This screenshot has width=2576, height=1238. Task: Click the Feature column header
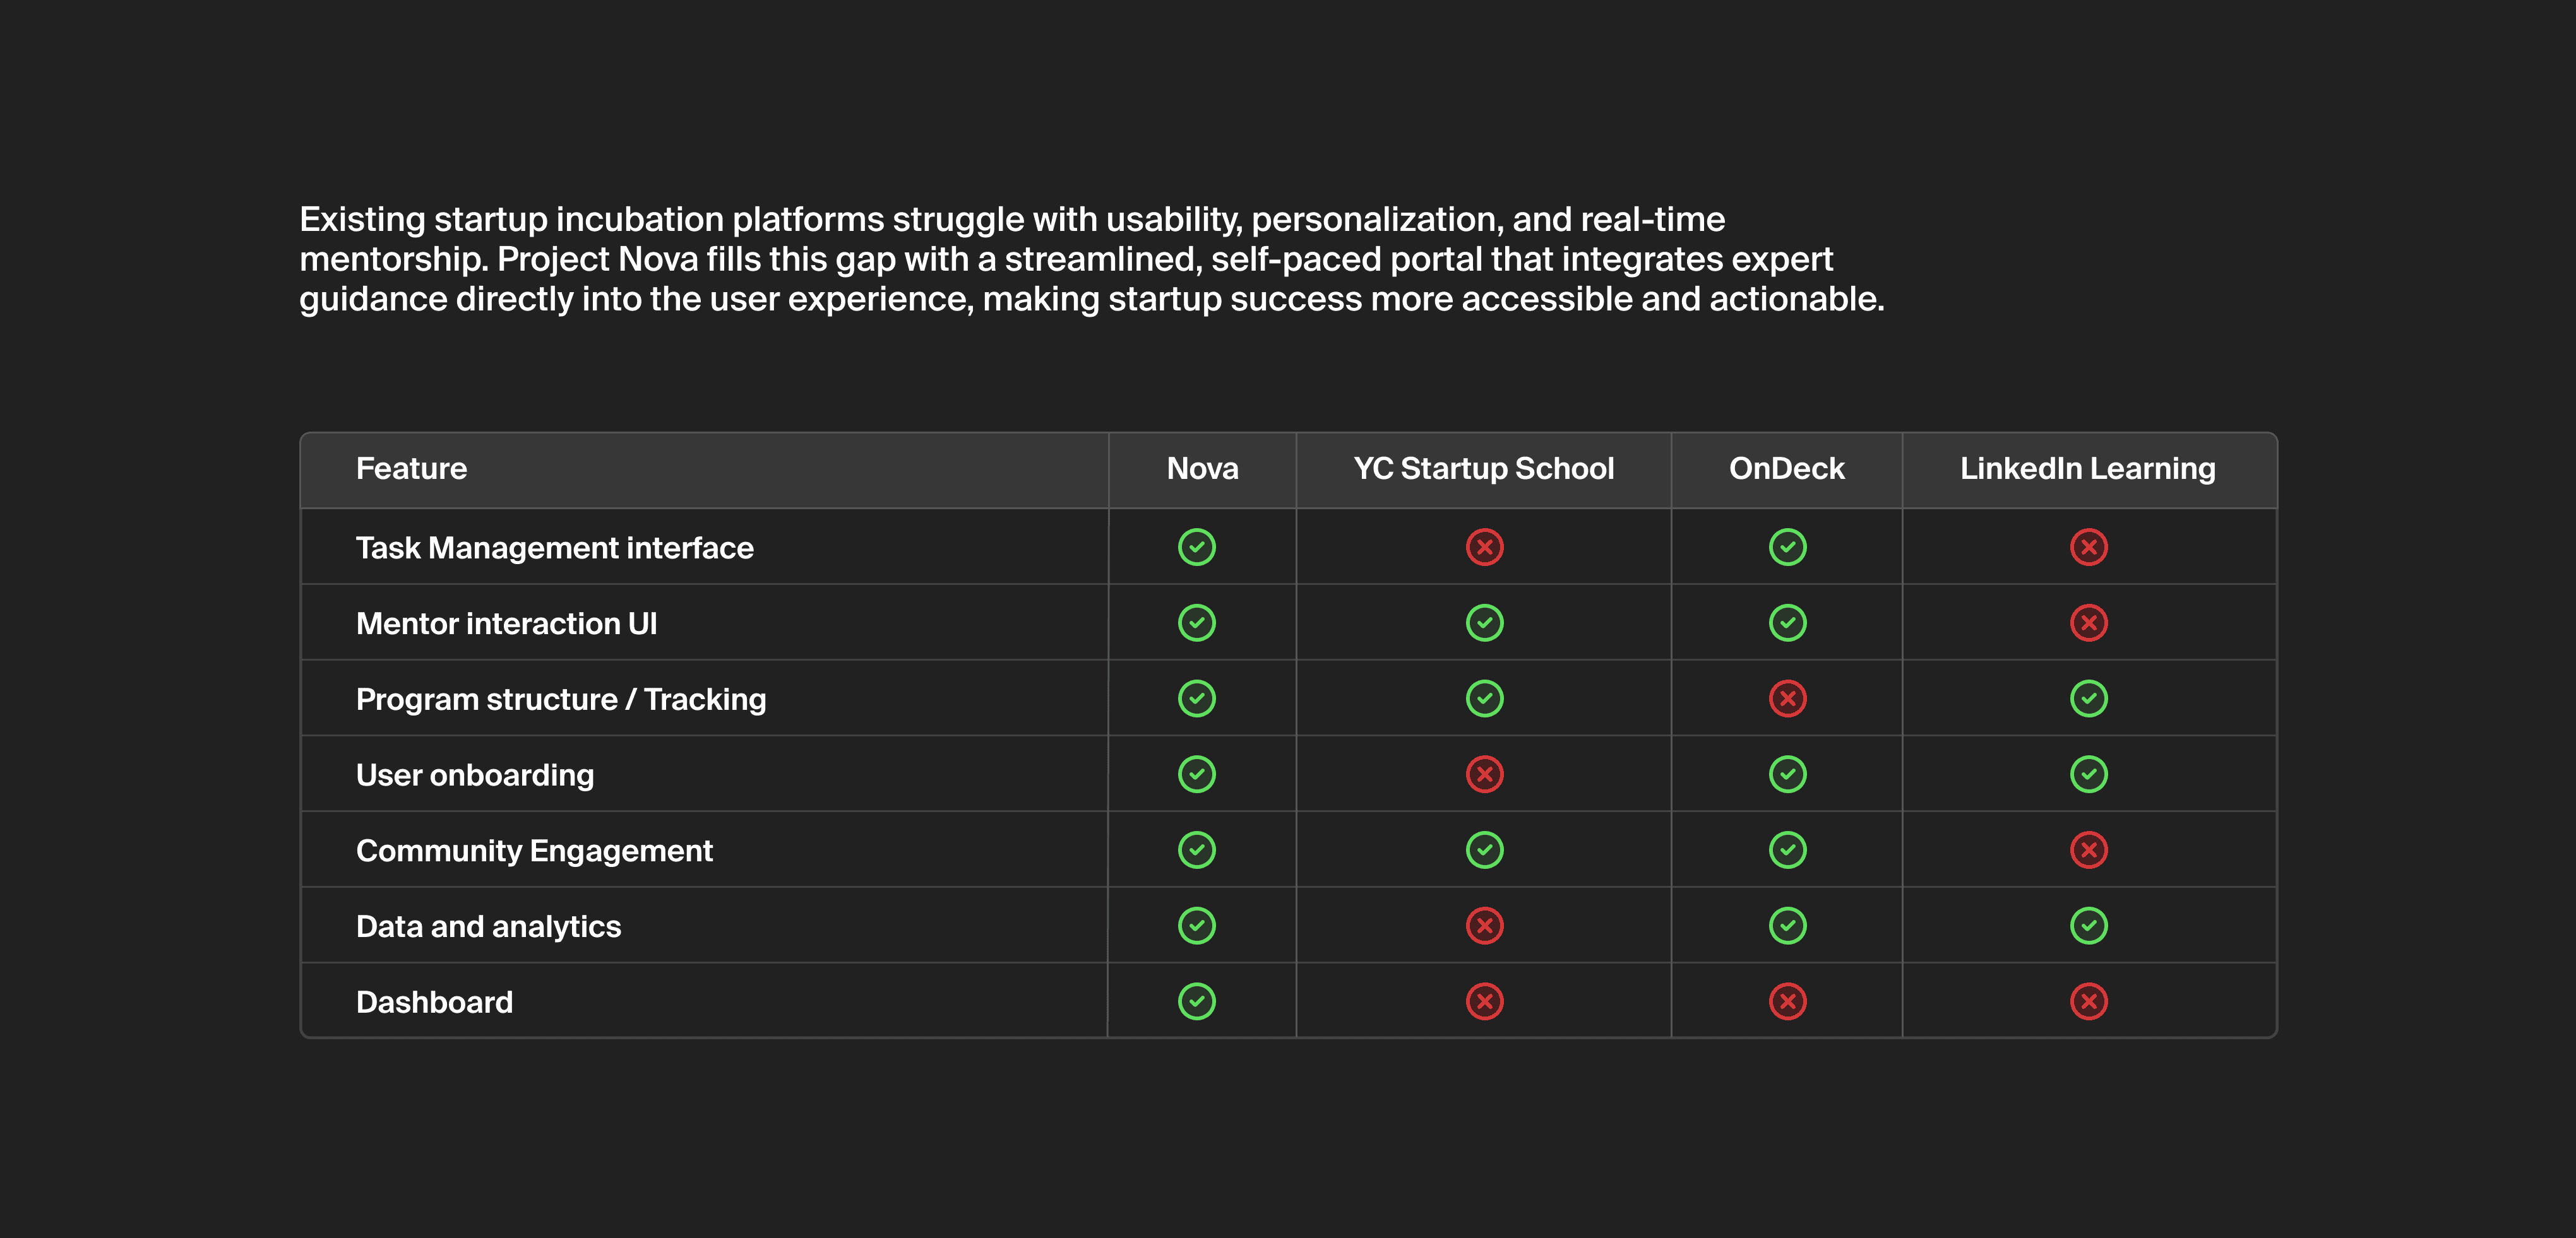pyautogui.click(x=411, y=469)
